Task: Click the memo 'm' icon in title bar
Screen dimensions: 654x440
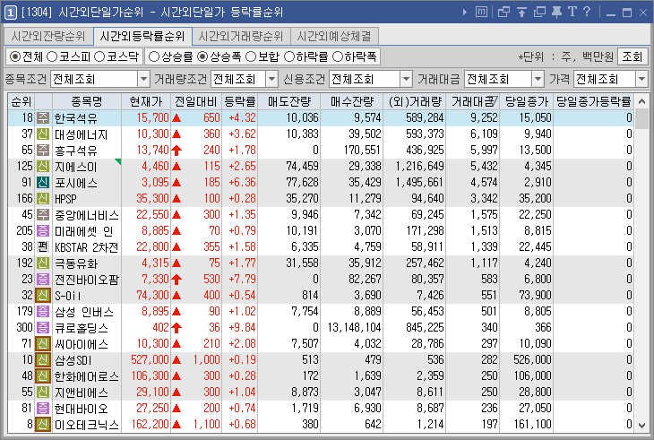Action: click(x=481, y=12)
